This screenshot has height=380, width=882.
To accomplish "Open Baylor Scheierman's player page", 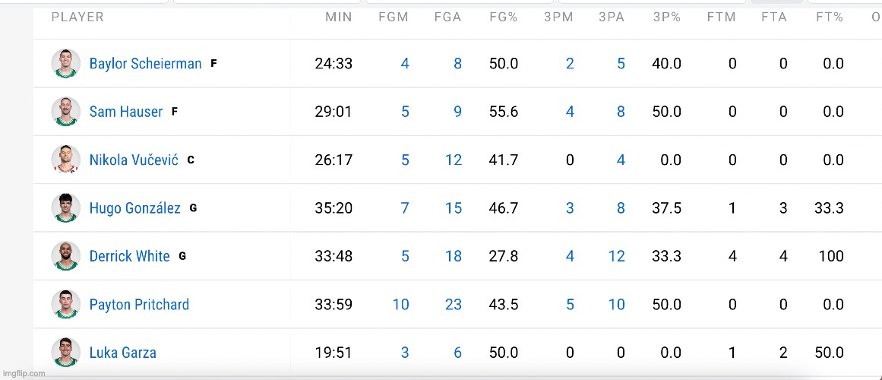I will pos(145,63).
